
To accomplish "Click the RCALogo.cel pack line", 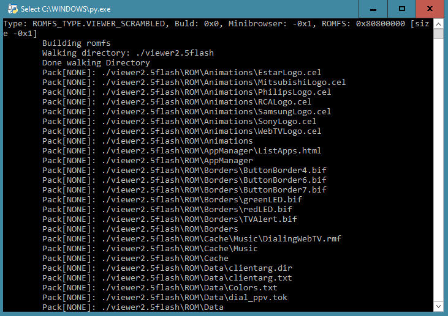I will pos(177,101).
